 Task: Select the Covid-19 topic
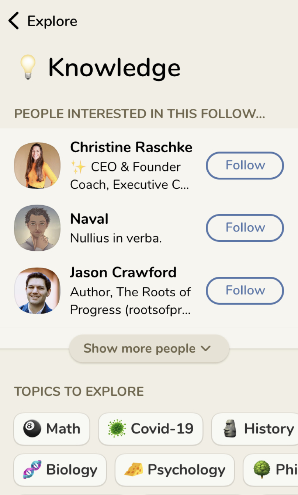click(150, 429)
